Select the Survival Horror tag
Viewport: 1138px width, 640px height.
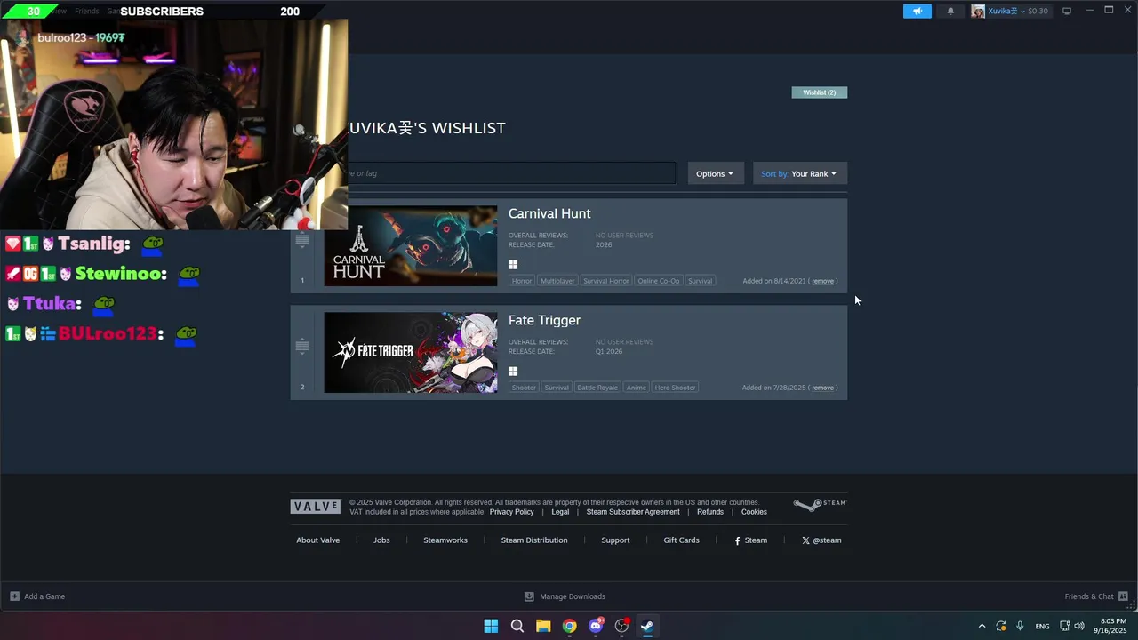(606, 281)
